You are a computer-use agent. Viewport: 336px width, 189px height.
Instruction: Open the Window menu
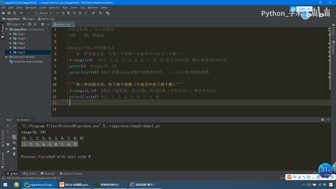[x=93, y=7]
